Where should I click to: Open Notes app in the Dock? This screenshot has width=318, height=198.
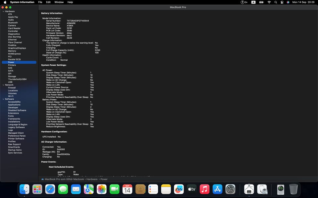point(166,189)
